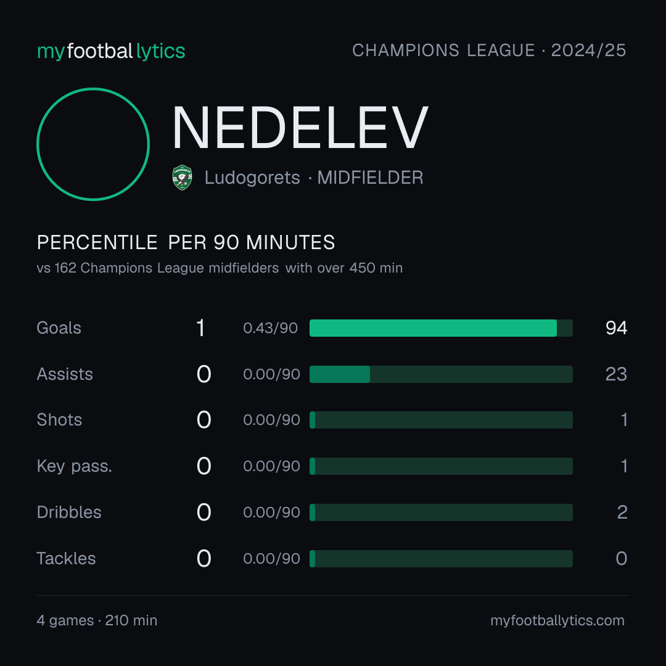Select the Tackles stat label
666x666 pixels.
pos(66,559)
